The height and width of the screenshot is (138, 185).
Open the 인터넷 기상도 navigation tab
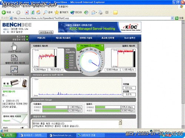pyautogui.click(x=86, y=38)
